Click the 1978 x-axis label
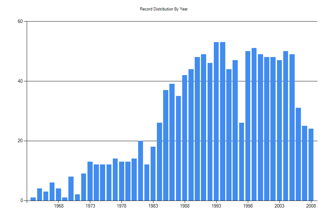 tap(121, 206)
